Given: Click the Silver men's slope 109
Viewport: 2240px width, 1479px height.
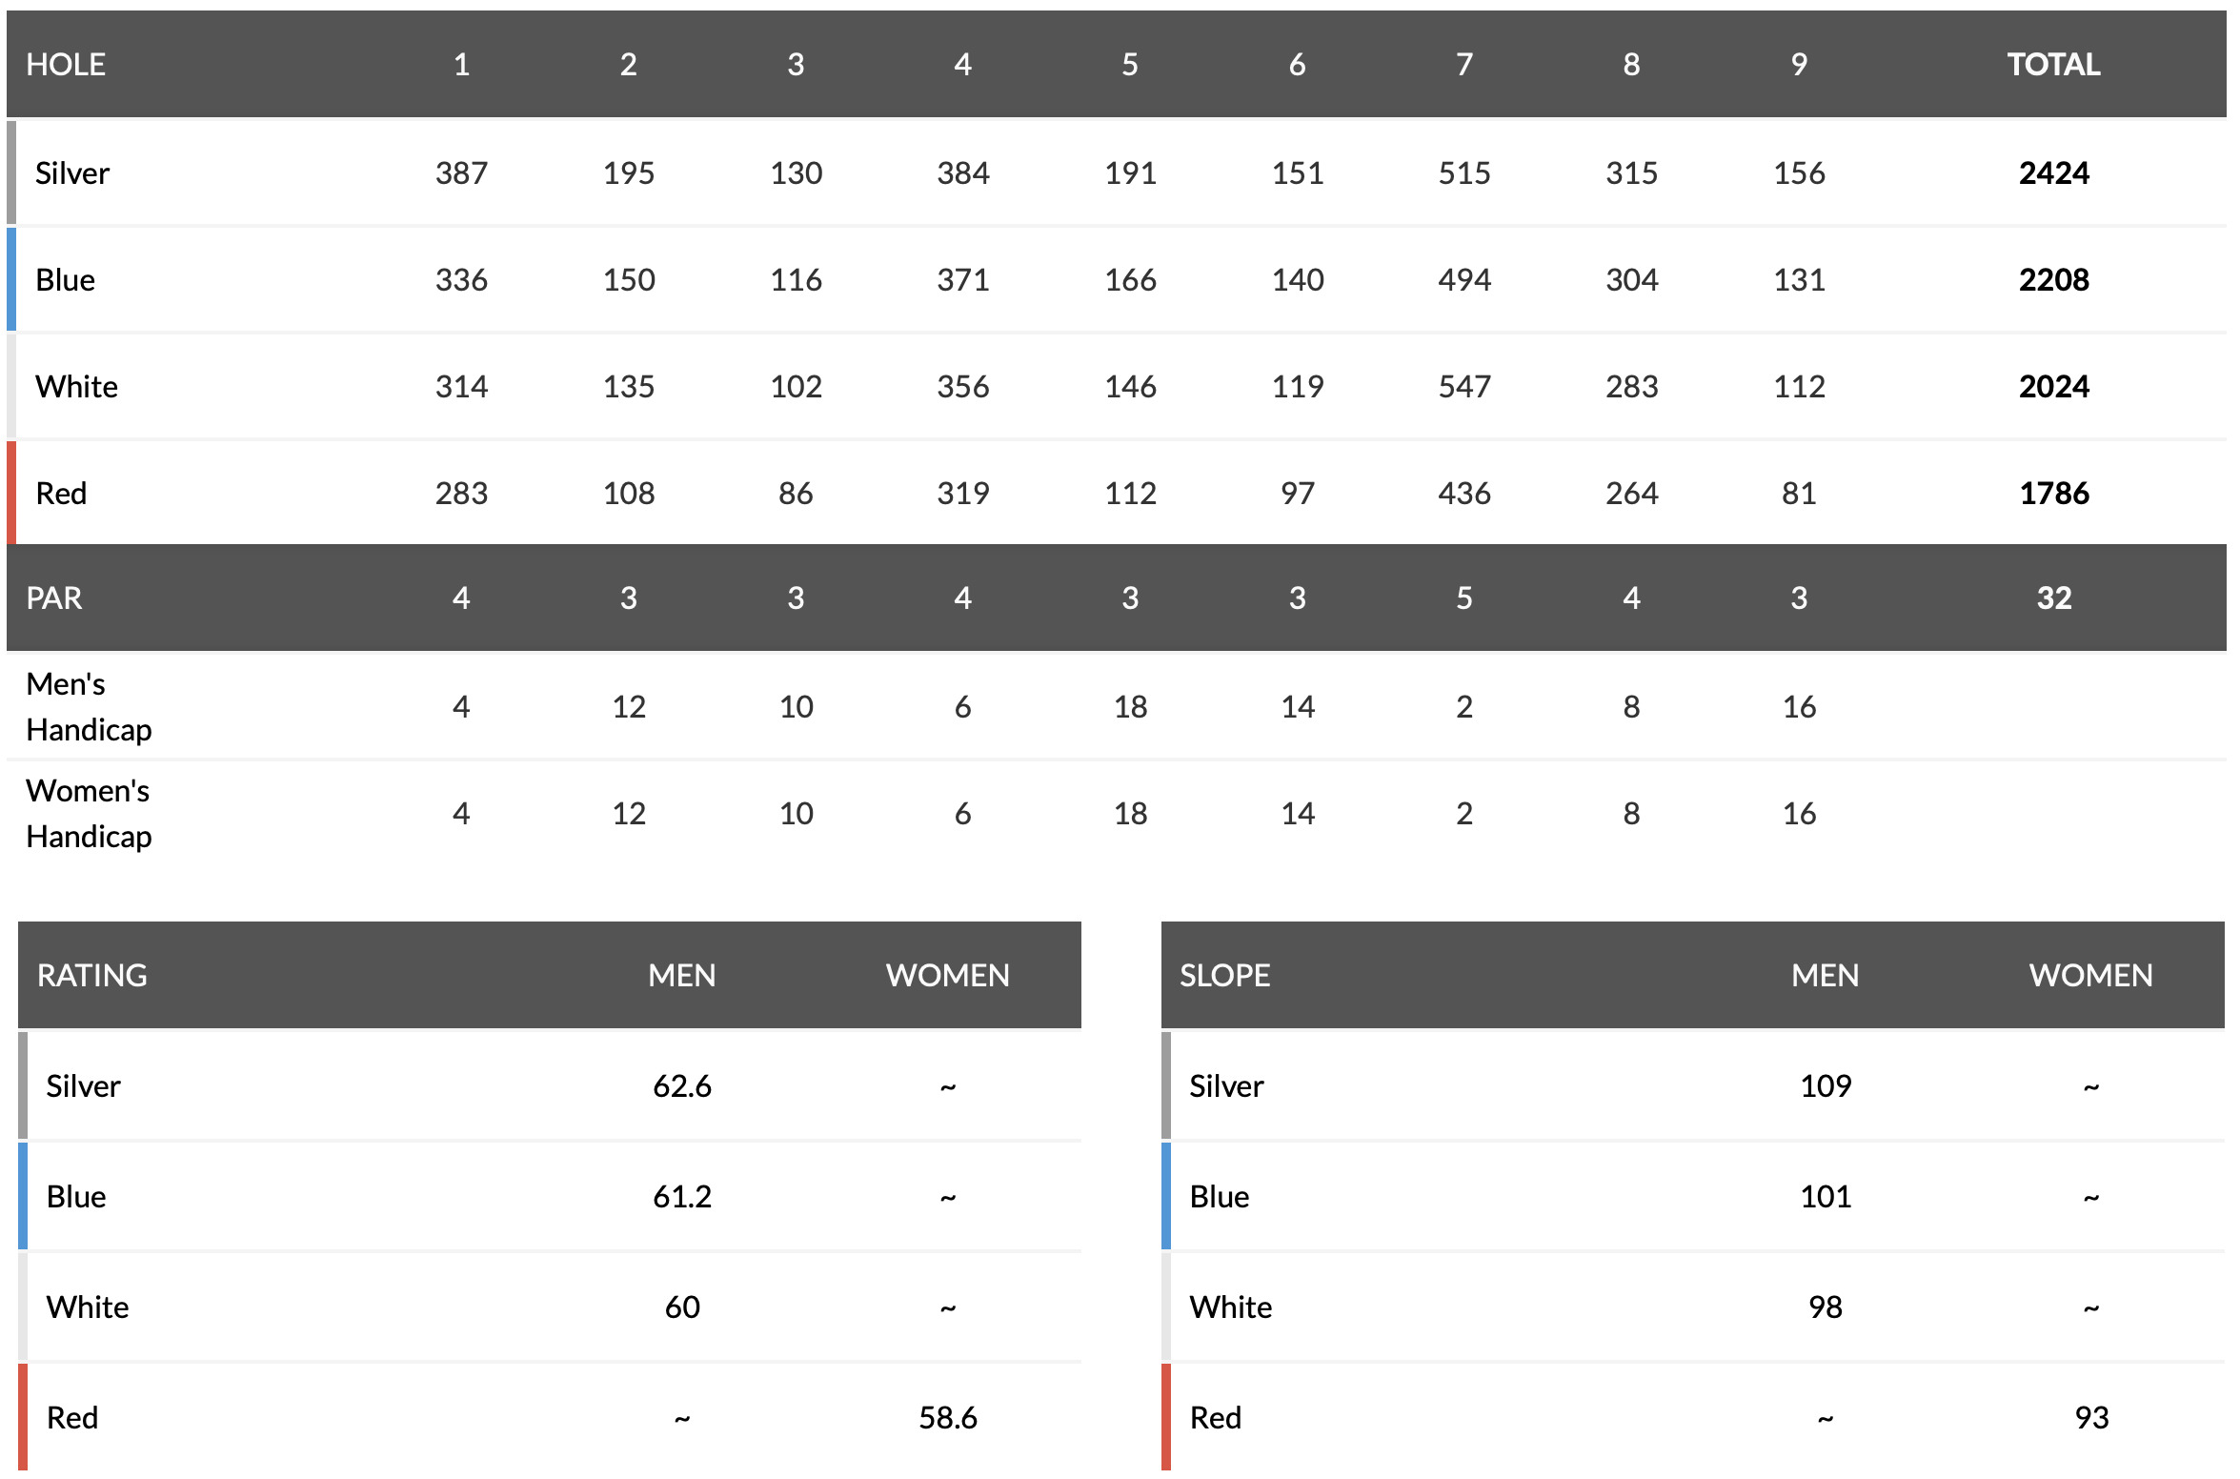Looking at the screenshot, I should [x=1826, y=1086].
